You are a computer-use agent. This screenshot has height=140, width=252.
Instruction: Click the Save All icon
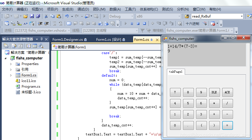click(38, 16)
